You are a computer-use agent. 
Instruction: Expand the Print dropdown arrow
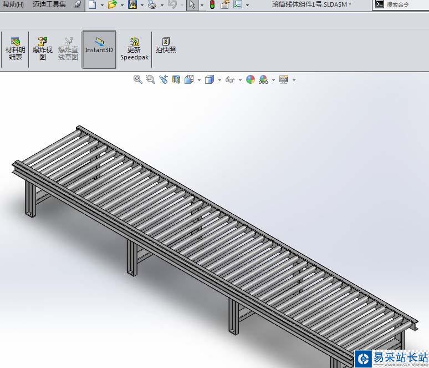point(162,5)
